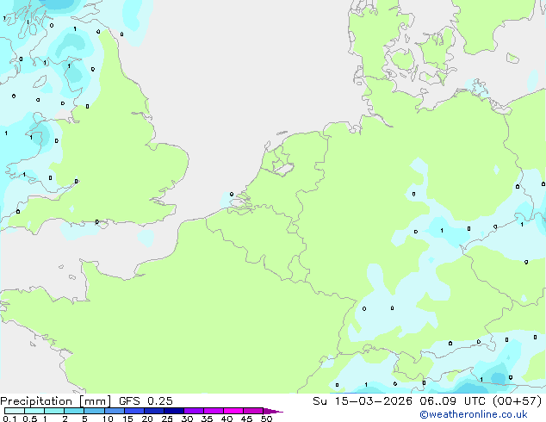Click the '45' legend scale value

click(246, 419)
